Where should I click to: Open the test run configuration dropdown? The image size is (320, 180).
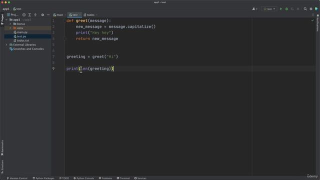[x=269, y=9]
